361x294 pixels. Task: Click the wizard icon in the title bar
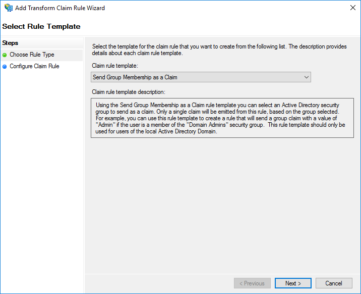[9, 8]
